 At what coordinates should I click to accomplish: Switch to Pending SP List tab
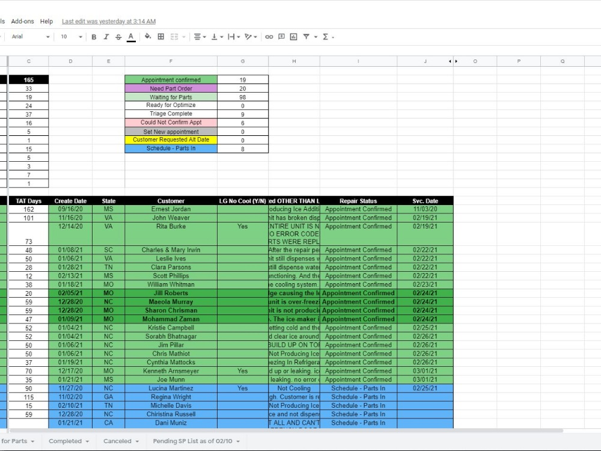[192, 441]
